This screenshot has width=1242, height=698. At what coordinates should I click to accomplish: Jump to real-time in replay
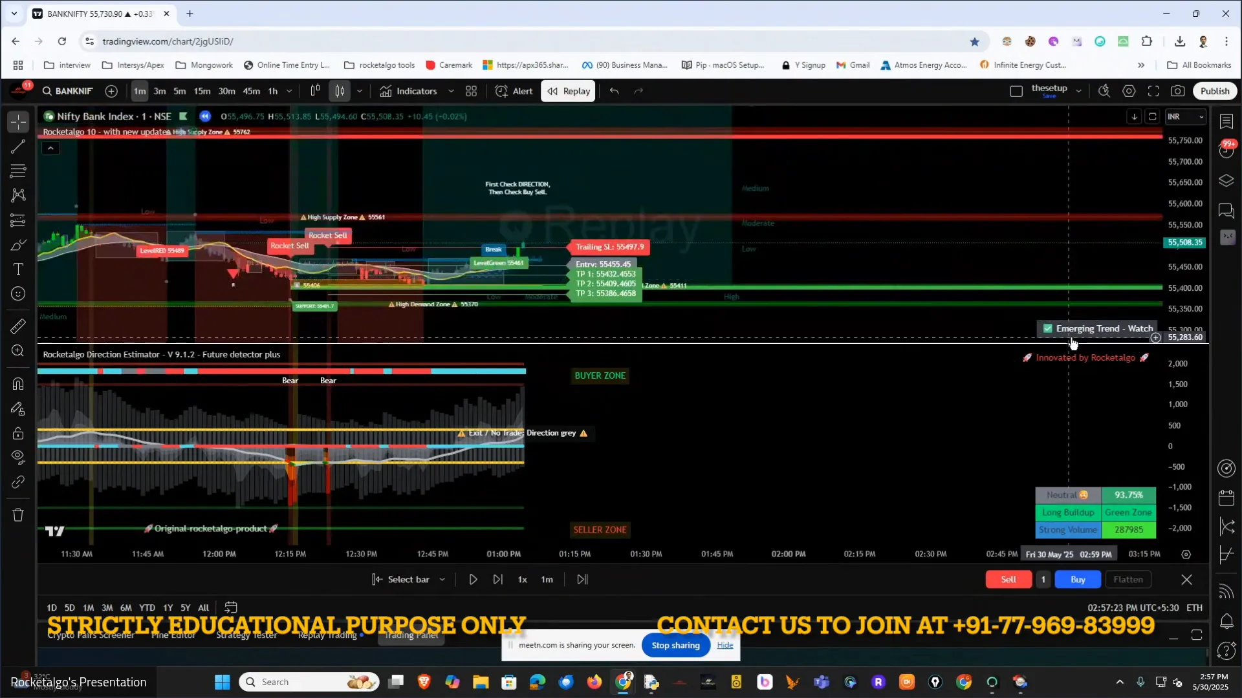click(x=582, y=580)
